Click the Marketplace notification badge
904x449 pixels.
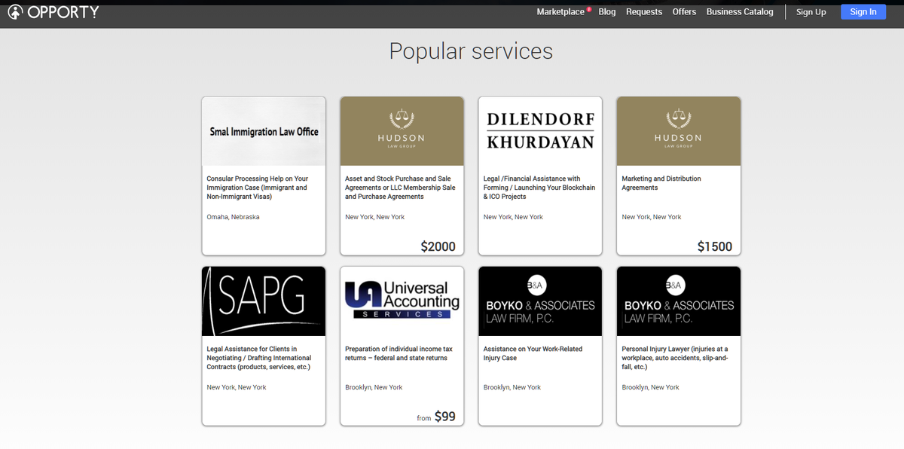point(589,9)
